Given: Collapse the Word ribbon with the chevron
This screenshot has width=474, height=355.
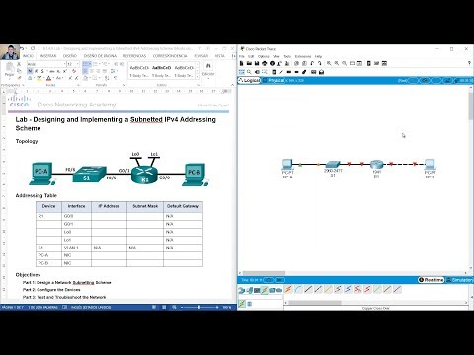Looking at the screenshot, I should [x=232, y=85].
